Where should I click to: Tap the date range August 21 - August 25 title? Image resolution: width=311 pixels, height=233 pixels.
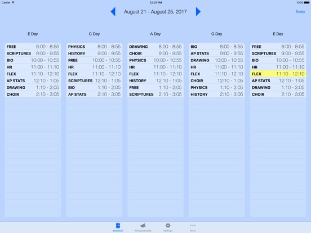point(155,12)
